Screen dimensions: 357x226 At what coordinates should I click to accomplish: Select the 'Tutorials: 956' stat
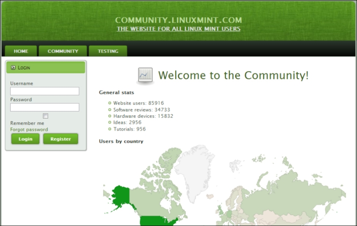(x=129, y=129)
